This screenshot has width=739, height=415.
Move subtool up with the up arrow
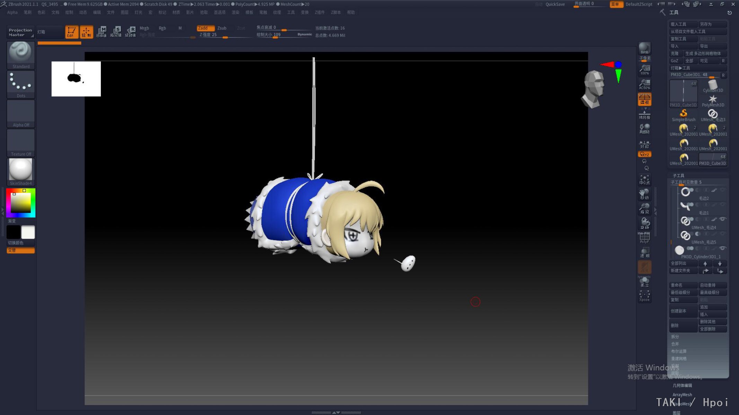click(705, 264)
